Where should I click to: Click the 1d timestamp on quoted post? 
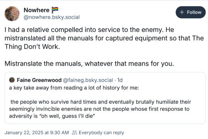click(x=120, y=80)
